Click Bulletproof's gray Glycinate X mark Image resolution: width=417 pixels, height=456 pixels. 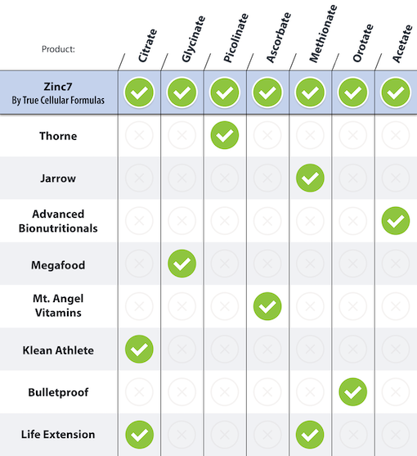tap(182, 391)
